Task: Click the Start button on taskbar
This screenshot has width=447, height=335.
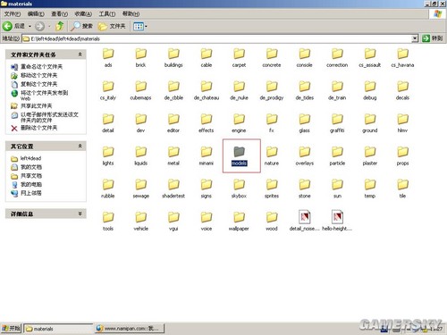Action: click(x=11, y=329)
